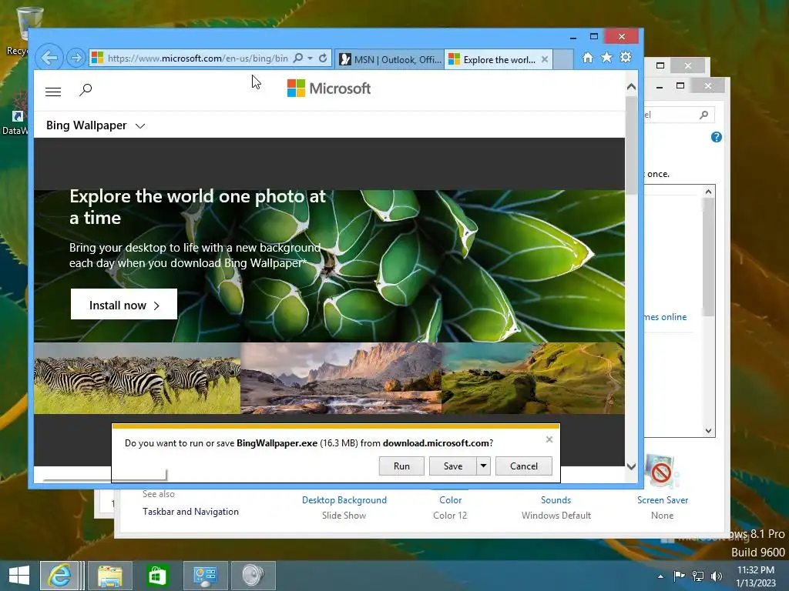This screenshot has height=591, width=789.
Task: Open the volume icon in the system tray
Action: click(716, 576)
